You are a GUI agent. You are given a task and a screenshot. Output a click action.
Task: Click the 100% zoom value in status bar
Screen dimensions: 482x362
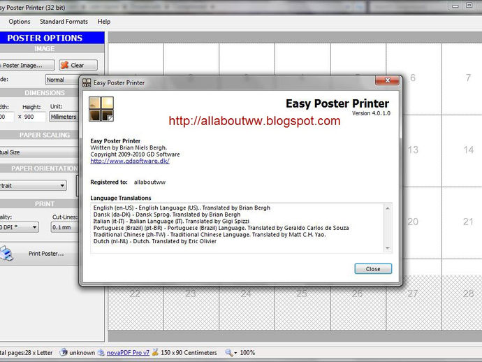click(x=247, y=352)
